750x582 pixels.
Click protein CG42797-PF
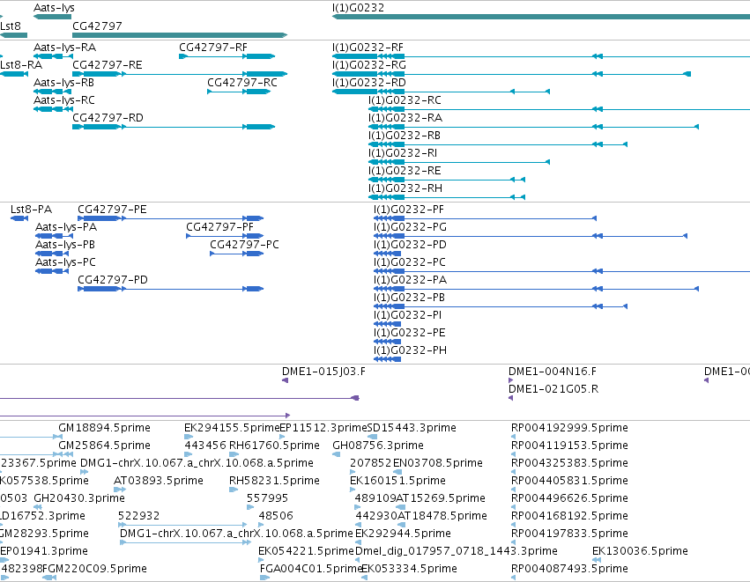(225, 236)
